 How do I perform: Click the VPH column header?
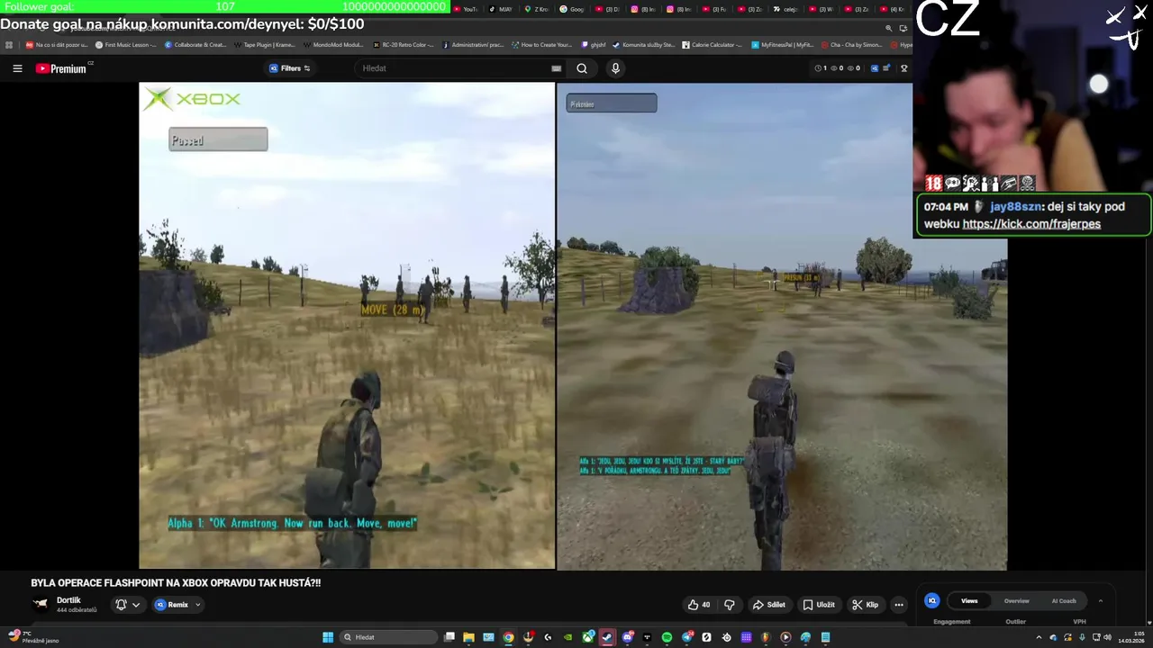tap(1079, 621)
